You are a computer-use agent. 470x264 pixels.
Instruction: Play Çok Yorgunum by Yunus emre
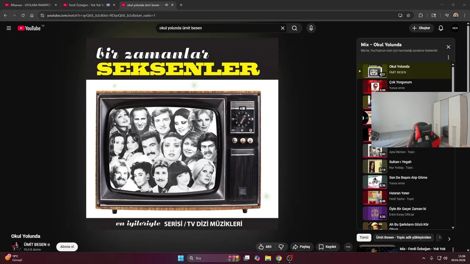pos(404,87)
